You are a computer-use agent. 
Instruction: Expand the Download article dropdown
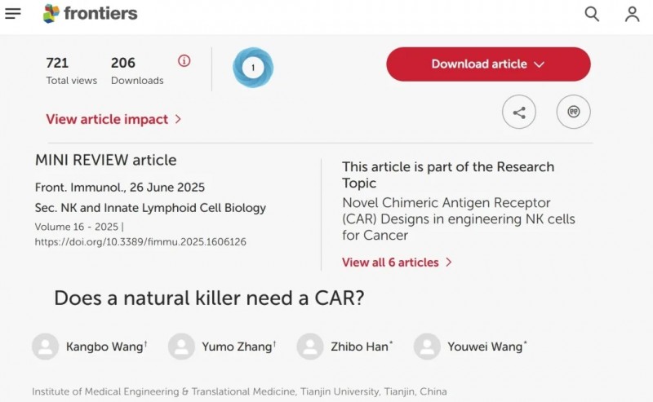coord(488,64)
